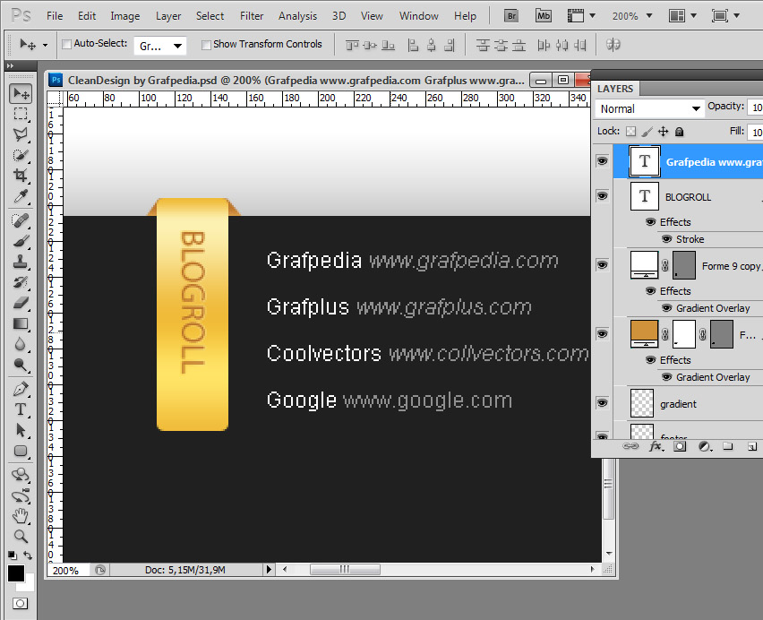This screenshot has height=620, width=763.
Task: Hide BLOGROLL layer Effects
Action: pos(650,222)
